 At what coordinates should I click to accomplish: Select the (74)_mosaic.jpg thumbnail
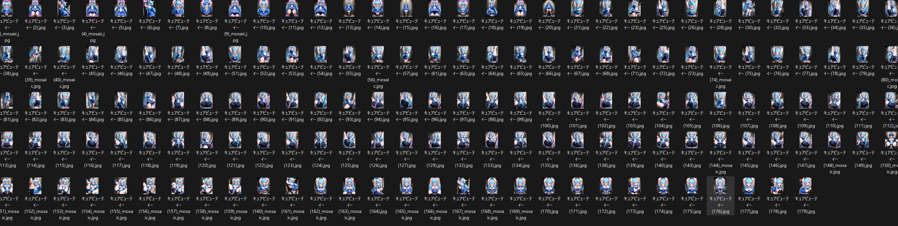pos(720,54)
